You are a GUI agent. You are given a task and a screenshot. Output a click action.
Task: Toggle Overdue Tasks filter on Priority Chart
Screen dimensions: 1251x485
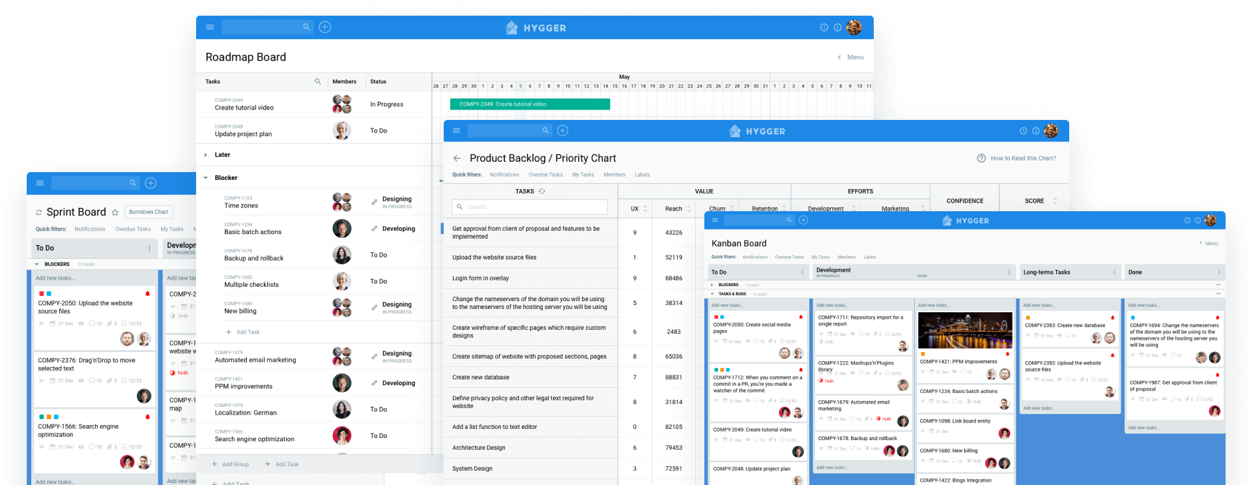[x=545, y=175]
